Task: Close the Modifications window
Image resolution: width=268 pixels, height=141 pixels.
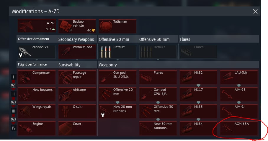Action: point(255,11)
